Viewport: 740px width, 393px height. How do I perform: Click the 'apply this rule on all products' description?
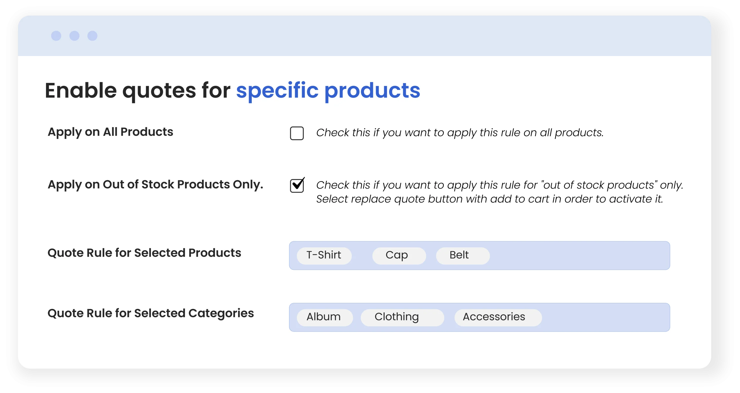[460, 133]
